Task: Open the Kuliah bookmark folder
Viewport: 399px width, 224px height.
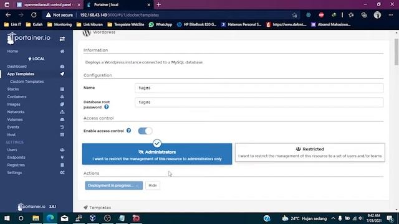Action: (x=34, y=25)
